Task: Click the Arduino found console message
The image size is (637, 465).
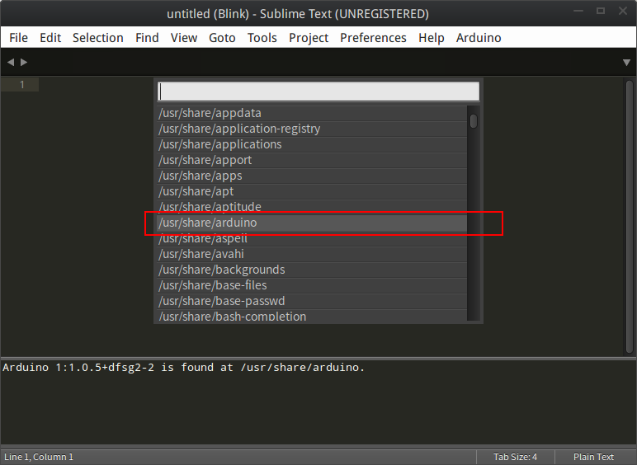Action: pos(184,368)
